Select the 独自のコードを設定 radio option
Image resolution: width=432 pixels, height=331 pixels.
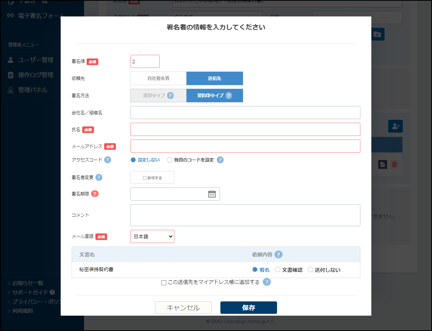tap(170, 160)
